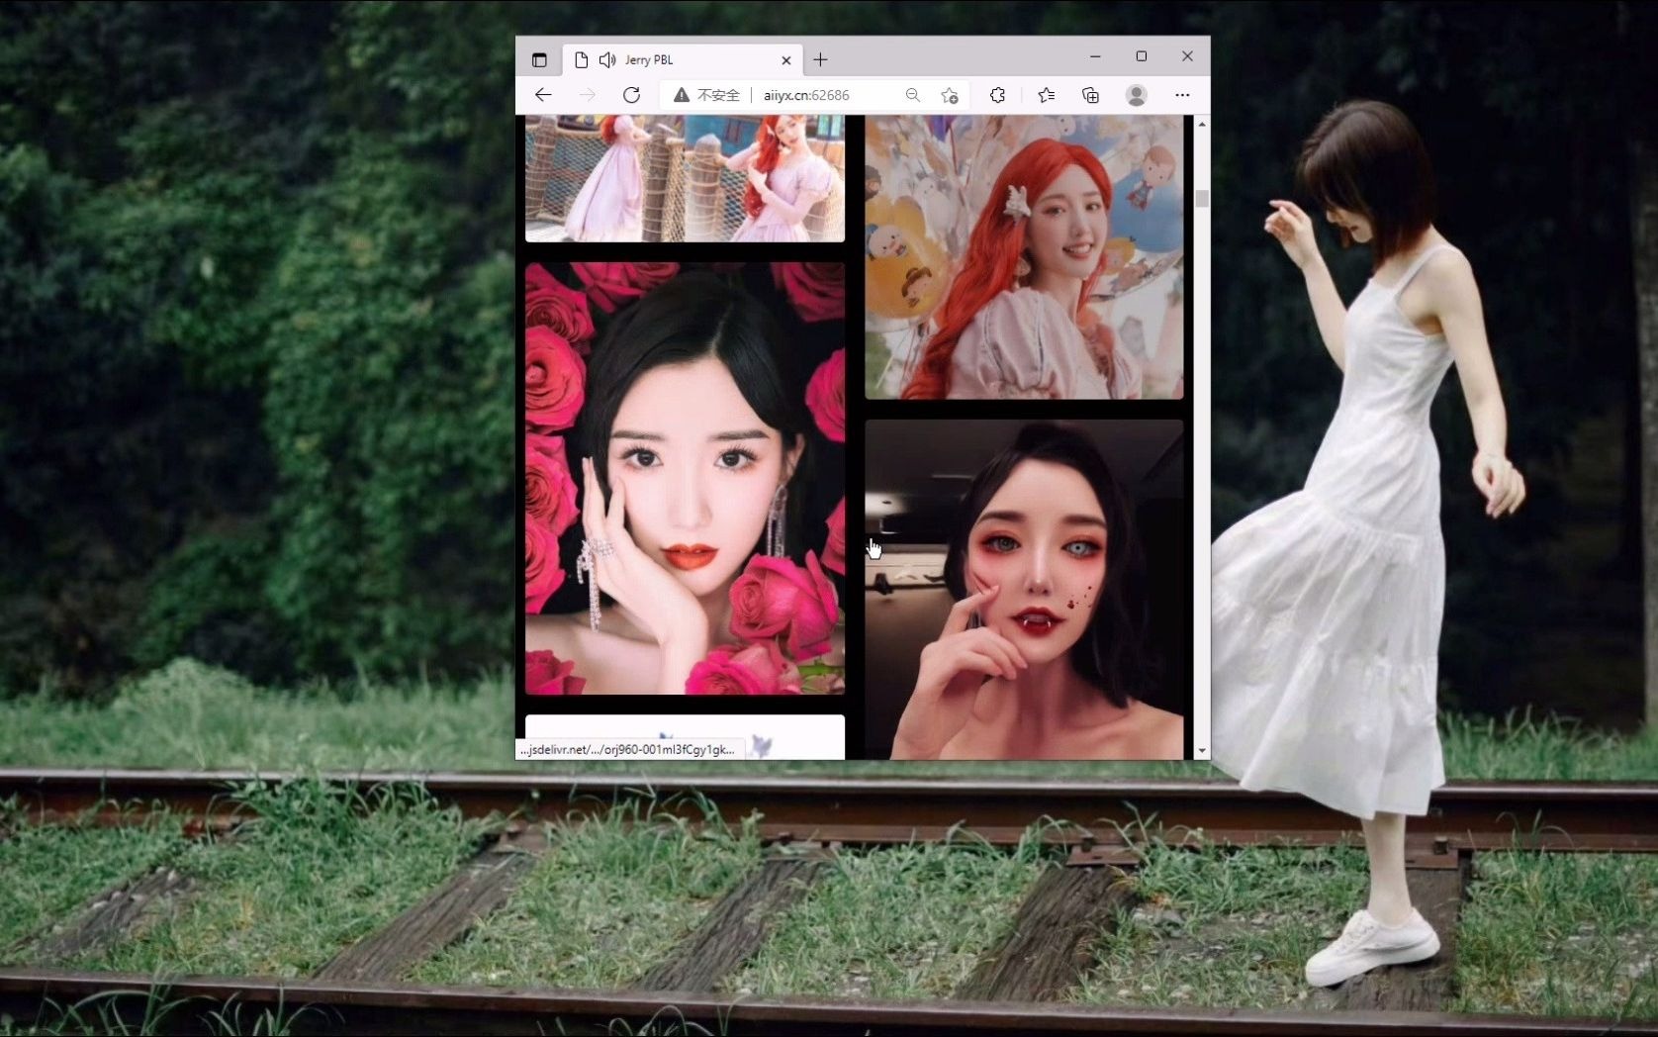Focus the address bar aiiyx.cn:62686
The image size is (1658, 1037).
click(x=806, y=95)
